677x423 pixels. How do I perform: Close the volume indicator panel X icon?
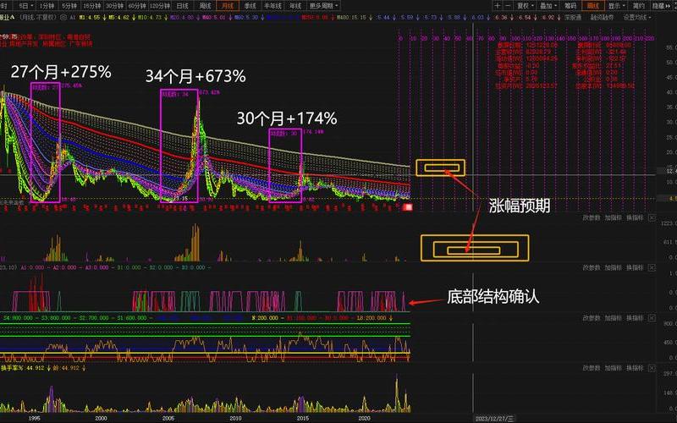[652, 218]
